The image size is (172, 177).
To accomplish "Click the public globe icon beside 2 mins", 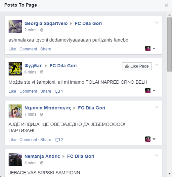I will (42, 30).
